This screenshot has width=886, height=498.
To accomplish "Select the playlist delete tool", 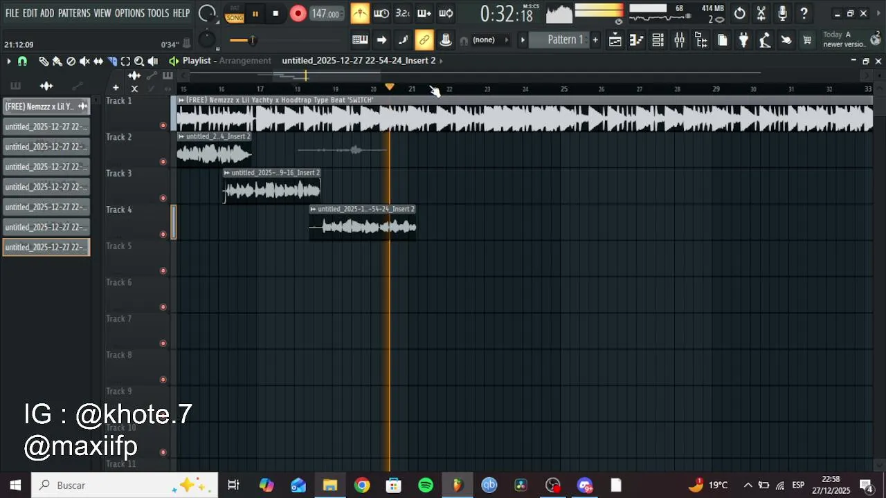I will click(71, 62).
